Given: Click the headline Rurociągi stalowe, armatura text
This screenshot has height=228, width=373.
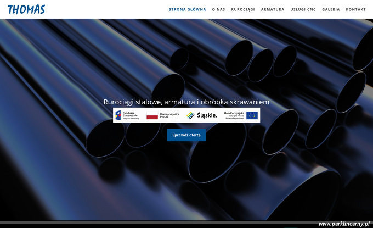Looking at the screenshot, I should (187, 102).
